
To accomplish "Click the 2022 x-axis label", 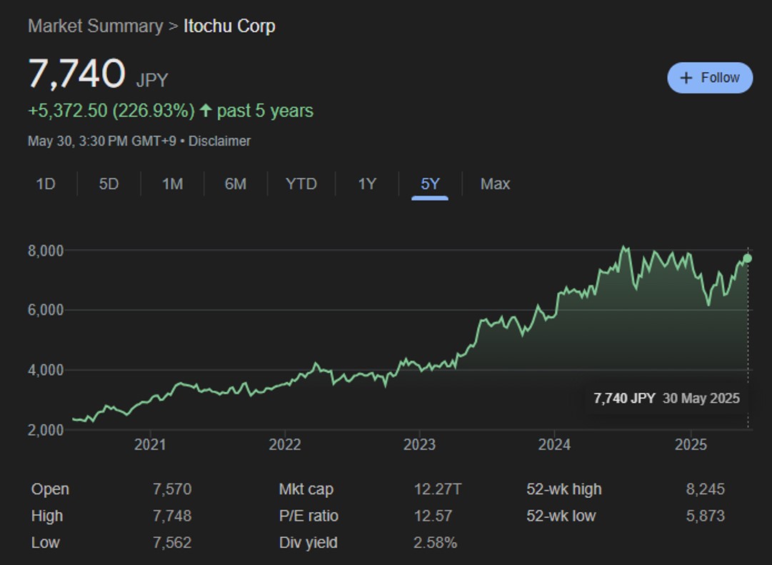I will 284,445.
